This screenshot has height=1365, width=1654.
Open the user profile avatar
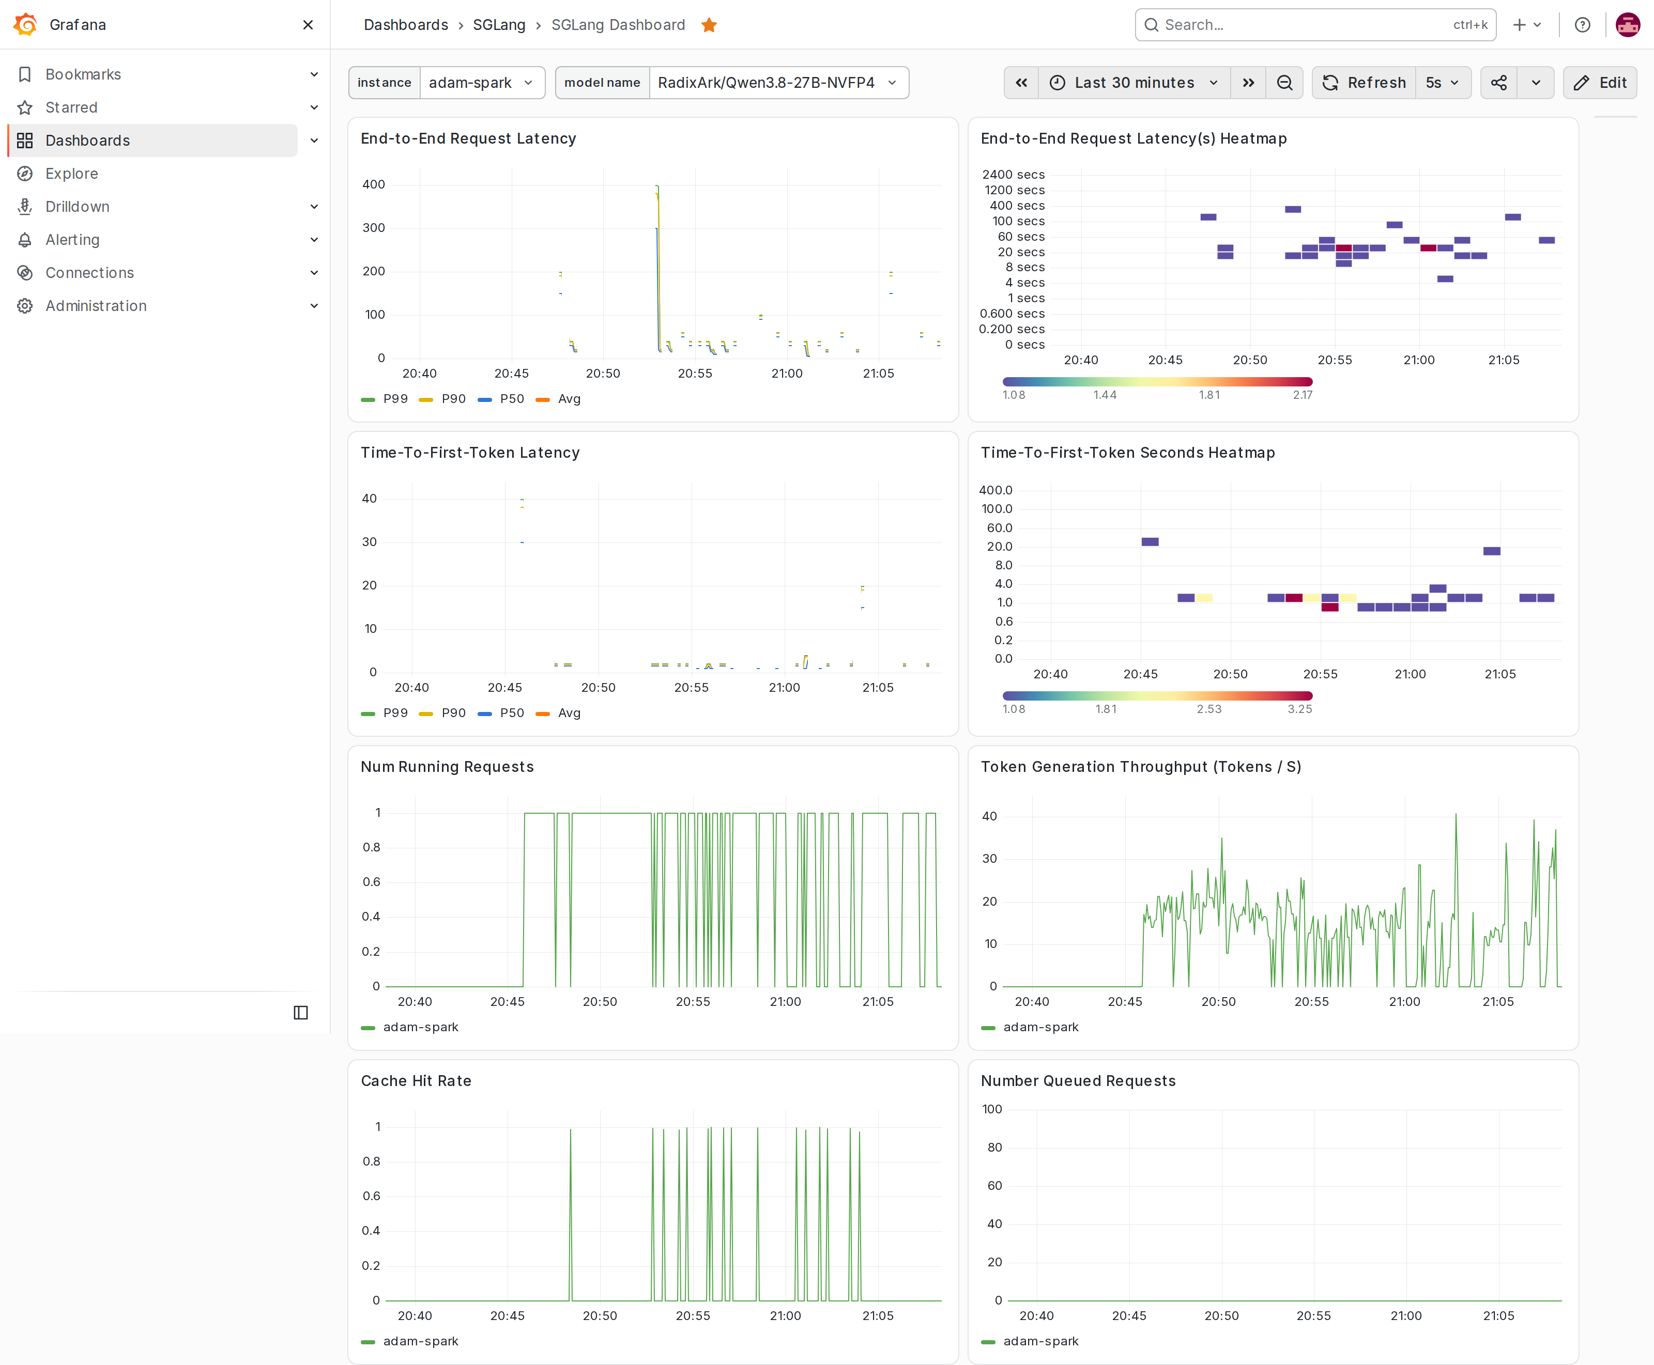click(1627, 25)
